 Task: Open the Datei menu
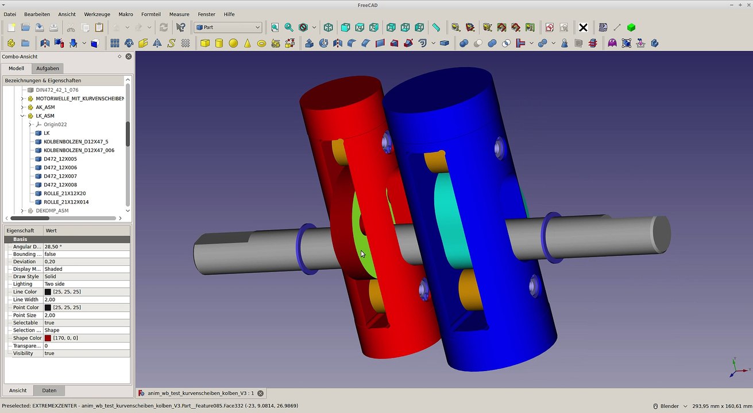10,14
